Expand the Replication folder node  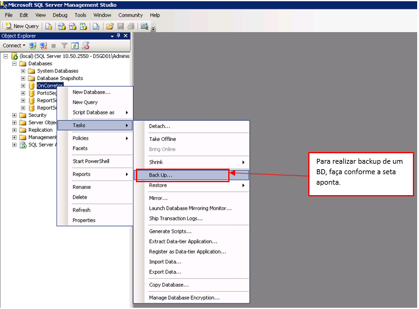click(14, 130)
